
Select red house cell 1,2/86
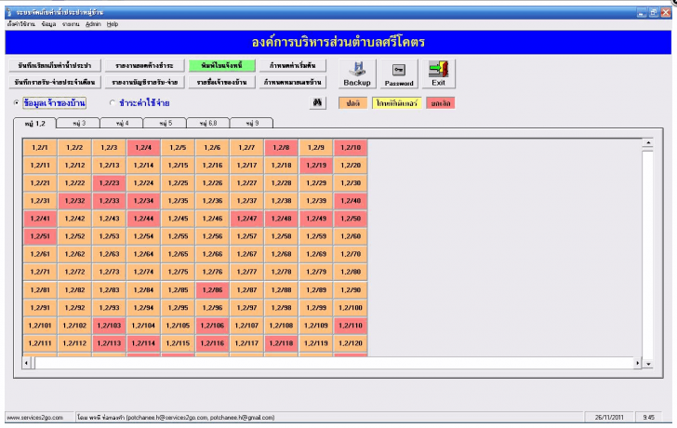point(212,289)
